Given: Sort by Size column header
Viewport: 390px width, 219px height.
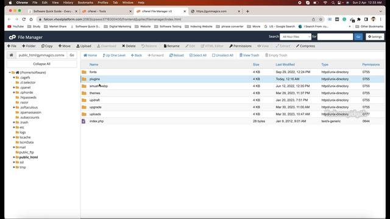Looking at the screenshot, I should click(x=256, y=64).
